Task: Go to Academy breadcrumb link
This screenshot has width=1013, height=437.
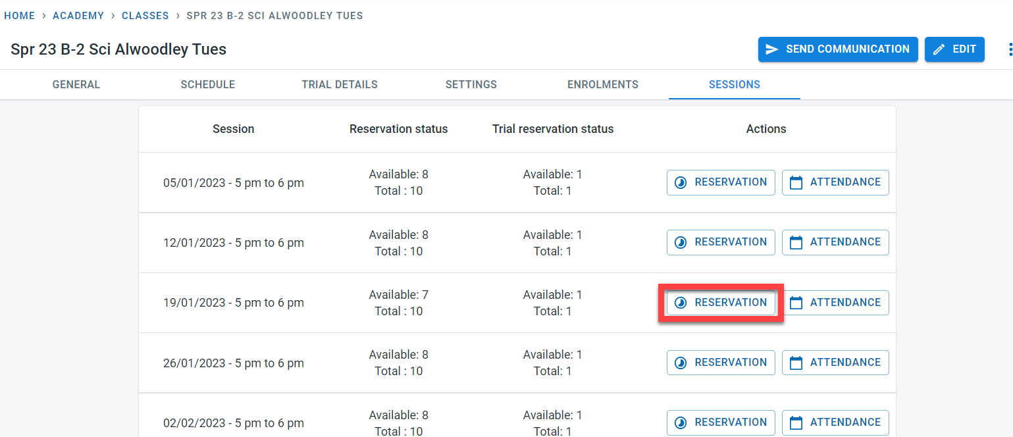Action: coord(78,16)
